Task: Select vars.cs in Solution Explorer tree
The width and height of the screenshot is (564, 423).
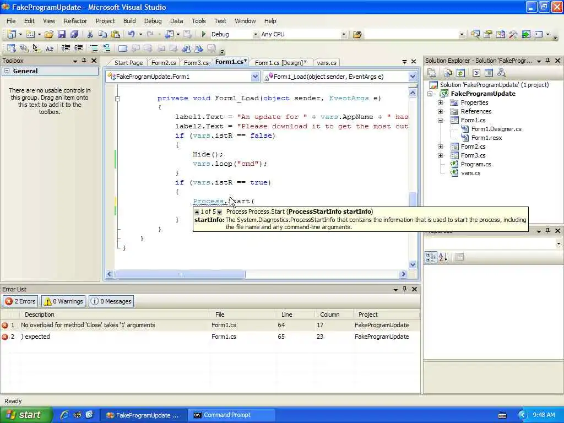Action: click(470, 173)
